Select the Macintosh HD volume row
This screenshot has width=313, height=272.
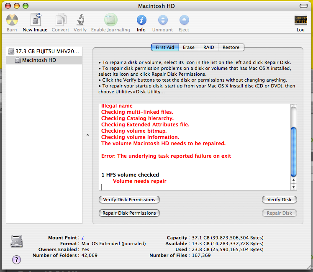pyautogui.click(x=44, y=60)
